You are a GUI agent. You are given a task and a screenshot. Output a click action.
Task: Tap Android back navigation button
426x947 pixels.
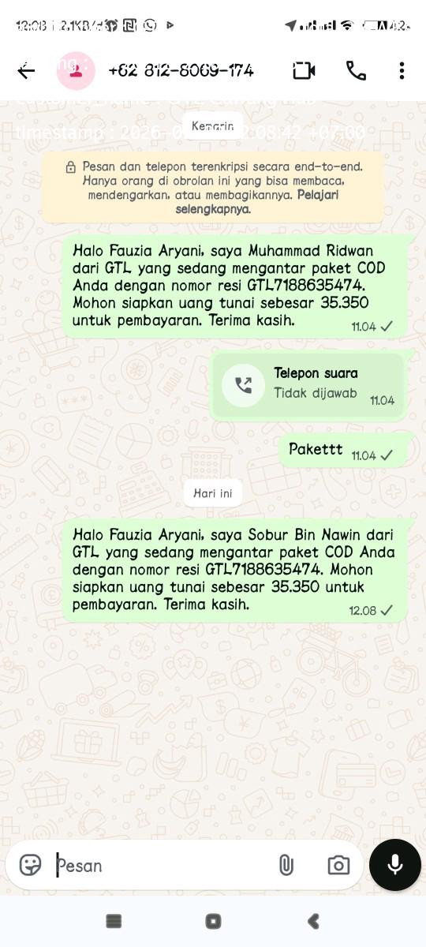[x=313, y=921]
